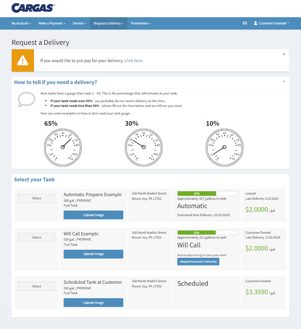The height and width of the screenshot is (329, 301).
Task: Click the 'Scheduled' delivery type label
Action: point(193,284)
